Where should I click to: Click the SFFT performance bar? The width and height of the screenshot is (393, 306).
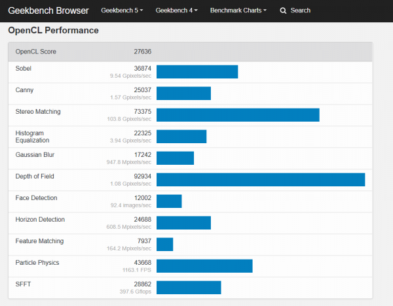189,288
